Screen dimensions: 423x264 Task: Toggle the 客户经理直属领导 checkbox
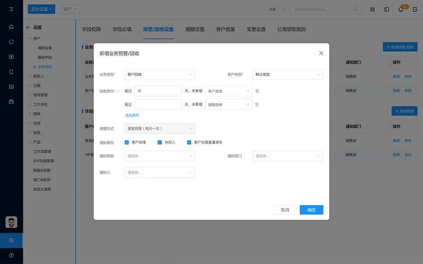click(x=189, y=143)
